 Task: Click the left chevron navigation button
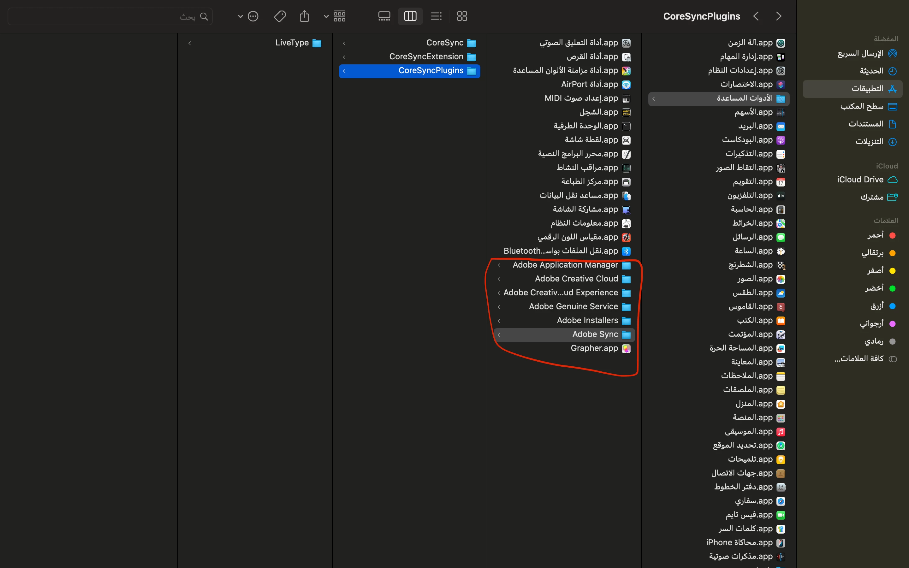click(756, 16)
